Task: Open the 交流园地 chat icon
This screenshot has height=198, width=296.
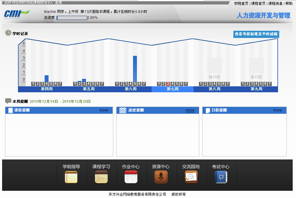Action: (x=191, y=177)
